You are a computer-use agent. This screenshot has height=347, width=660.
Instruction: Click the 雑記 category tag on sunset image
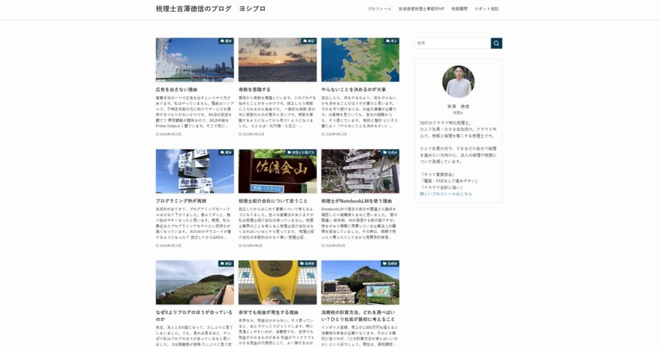(x=309, y=41)
